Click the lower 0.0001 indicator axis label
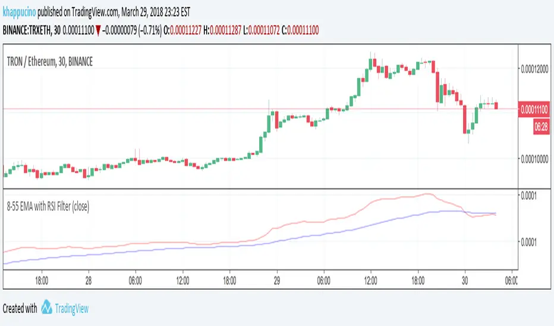This screenshot has height=326, width=554. tap(529, 242)
